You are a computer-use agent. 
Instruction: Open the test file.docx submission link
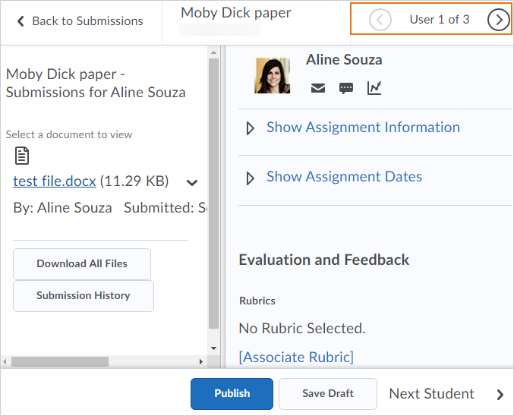55,181
